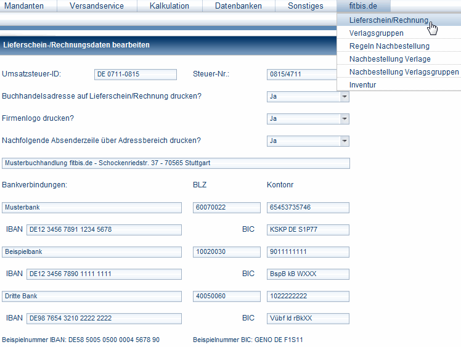461x347 pixels.
Task: Click the Kontonr field containing 1022222222
Action: pos(308,296)
